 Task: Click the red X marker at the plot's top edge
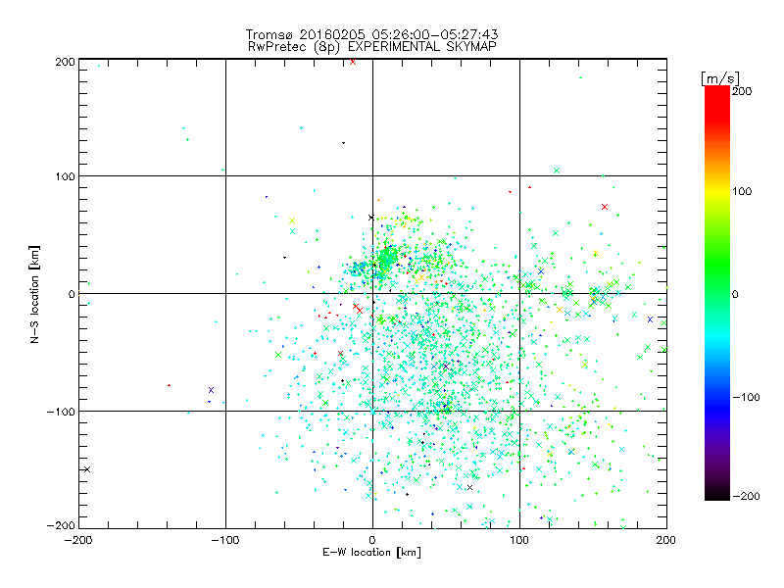[x=353, y=62]
